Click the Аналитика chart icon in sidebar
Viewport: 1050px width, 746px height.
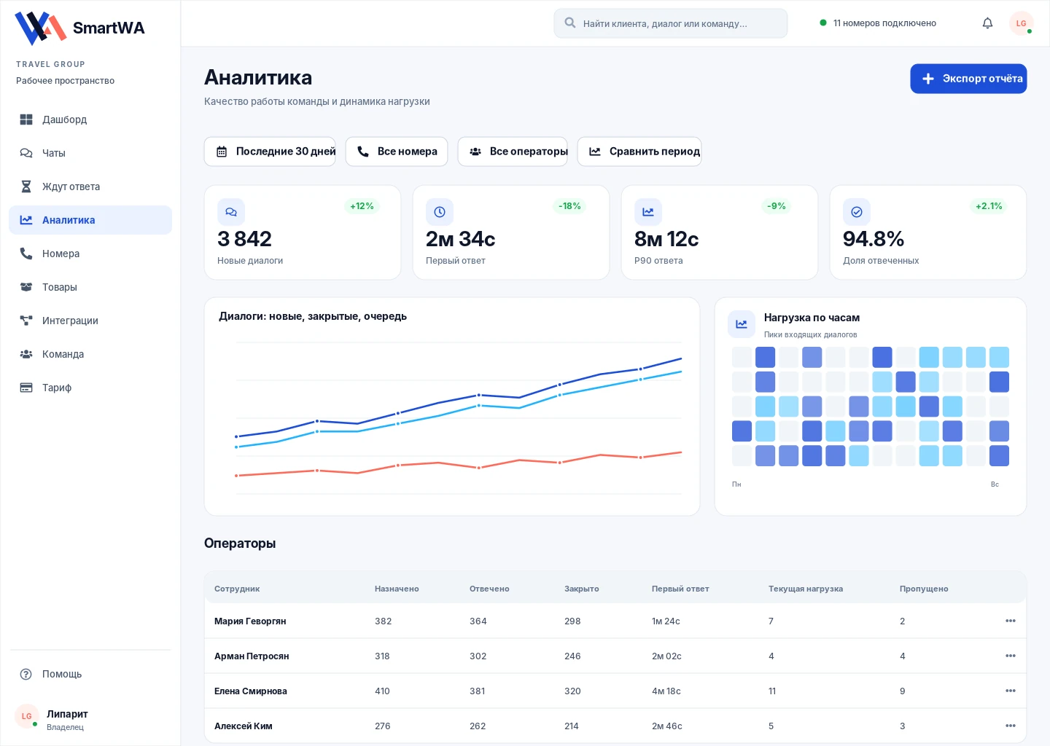click(26, 220)
